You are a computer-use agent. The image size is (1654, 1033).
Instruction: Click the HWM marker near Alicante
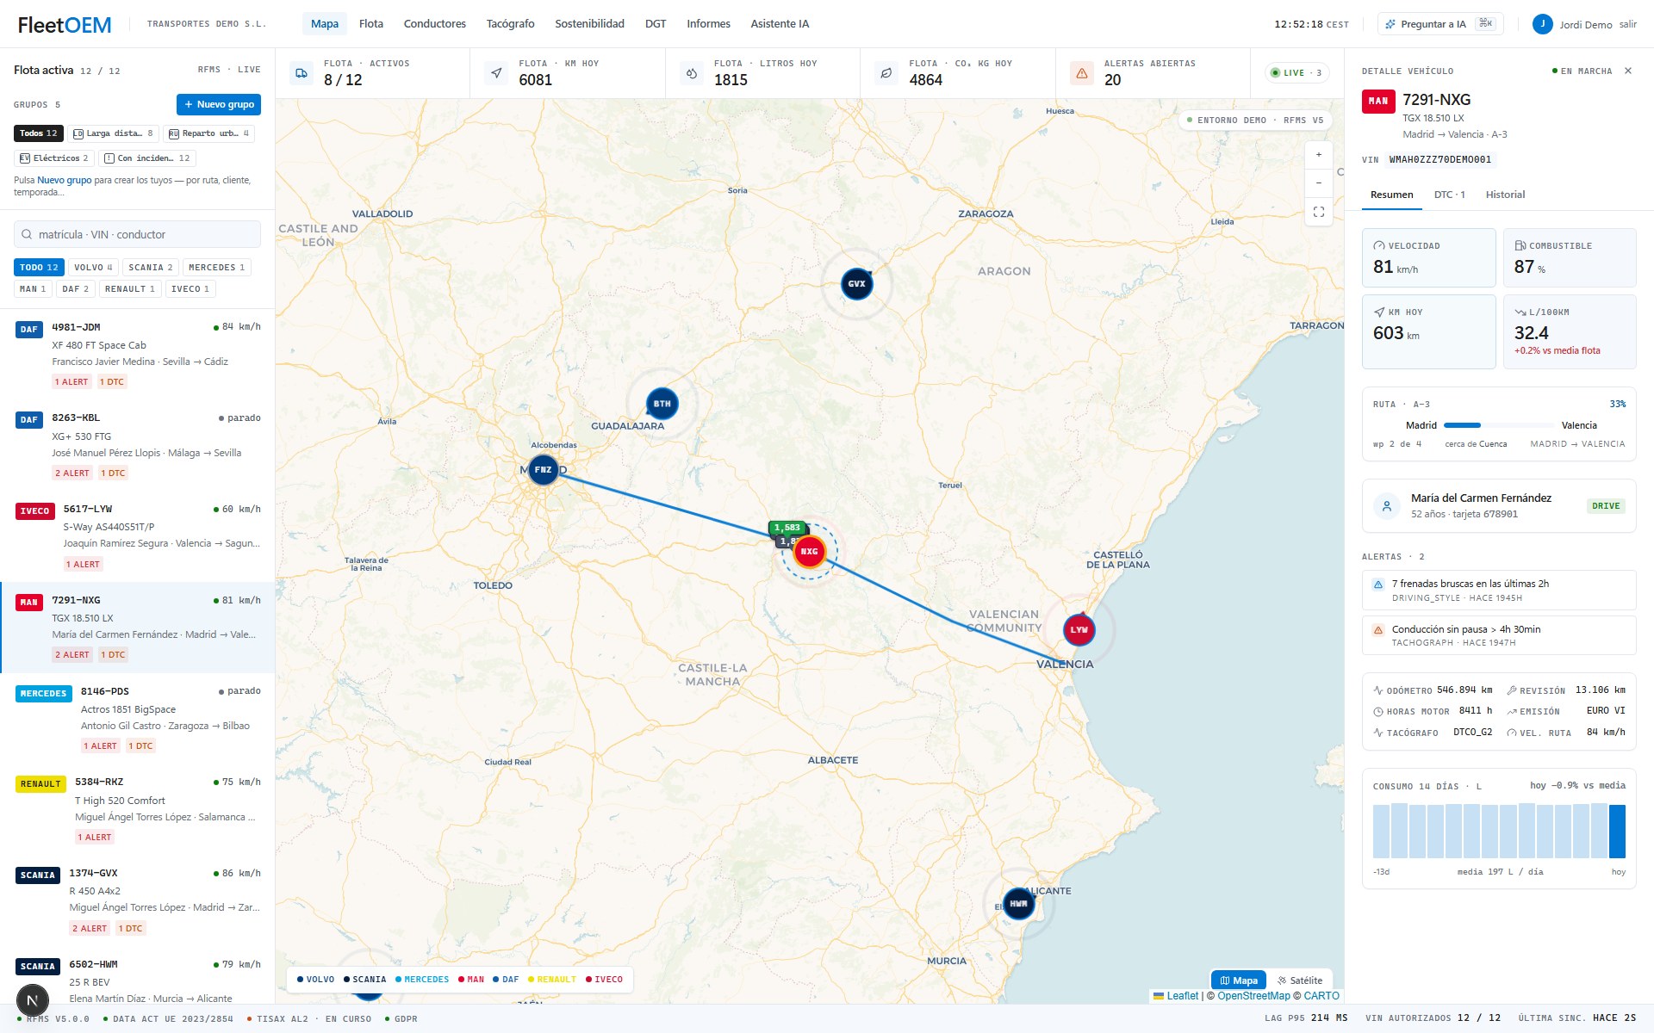[1018, 904]
